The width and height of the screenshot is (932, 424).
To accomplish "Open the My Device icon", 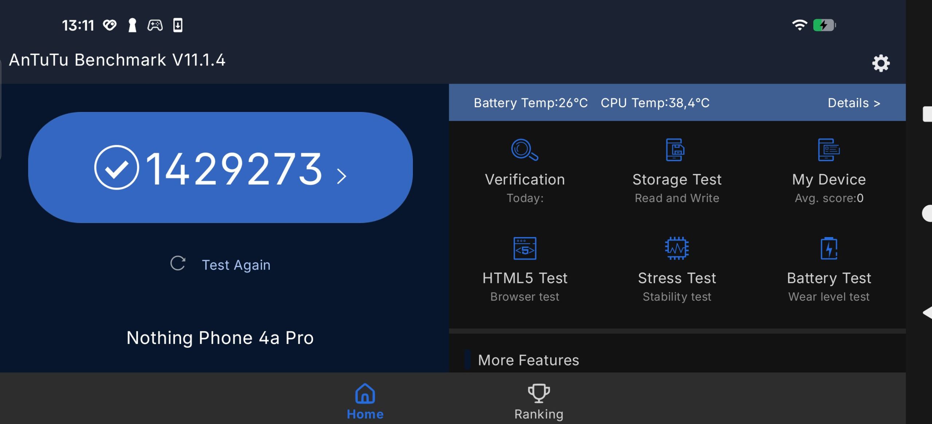I will pyautogui.click(x=829, y=149).
